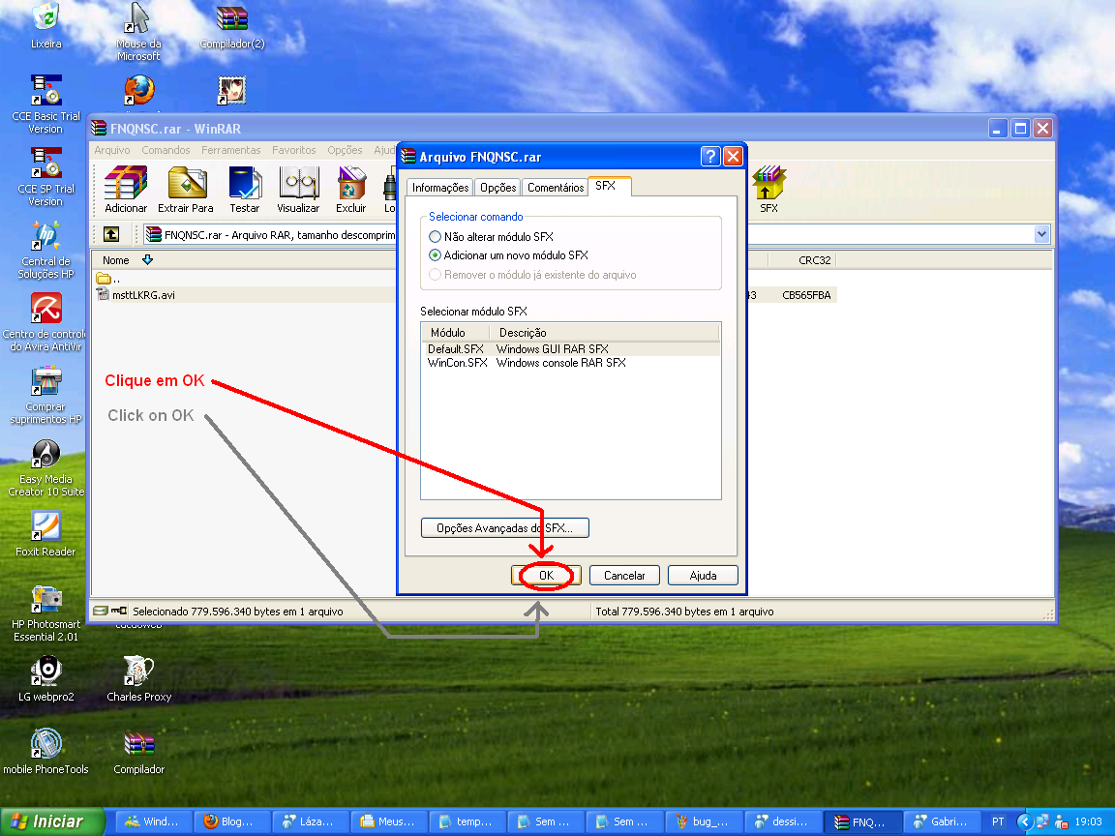Select the msttLKRG.avi file row
This screenshot has height=836, width=1115.
[466, 295]
